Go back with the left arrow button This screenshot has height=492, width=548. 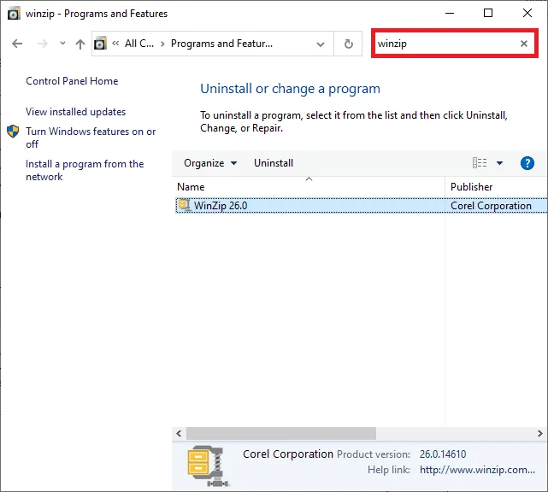[x=17, y=44]
